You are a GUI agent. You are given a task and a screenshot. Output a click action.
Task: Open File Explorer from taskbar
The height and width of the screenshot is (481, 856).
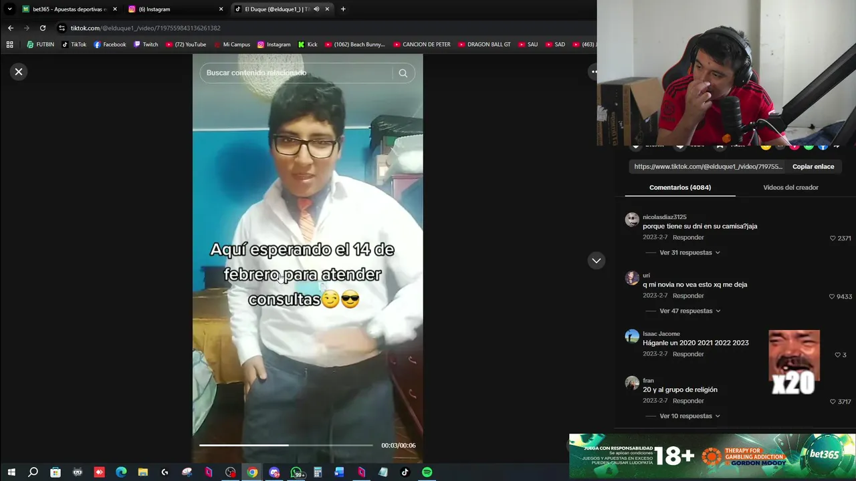142,472
